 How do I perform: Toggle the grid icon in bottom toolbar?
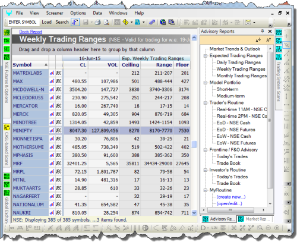click(223, 228)
